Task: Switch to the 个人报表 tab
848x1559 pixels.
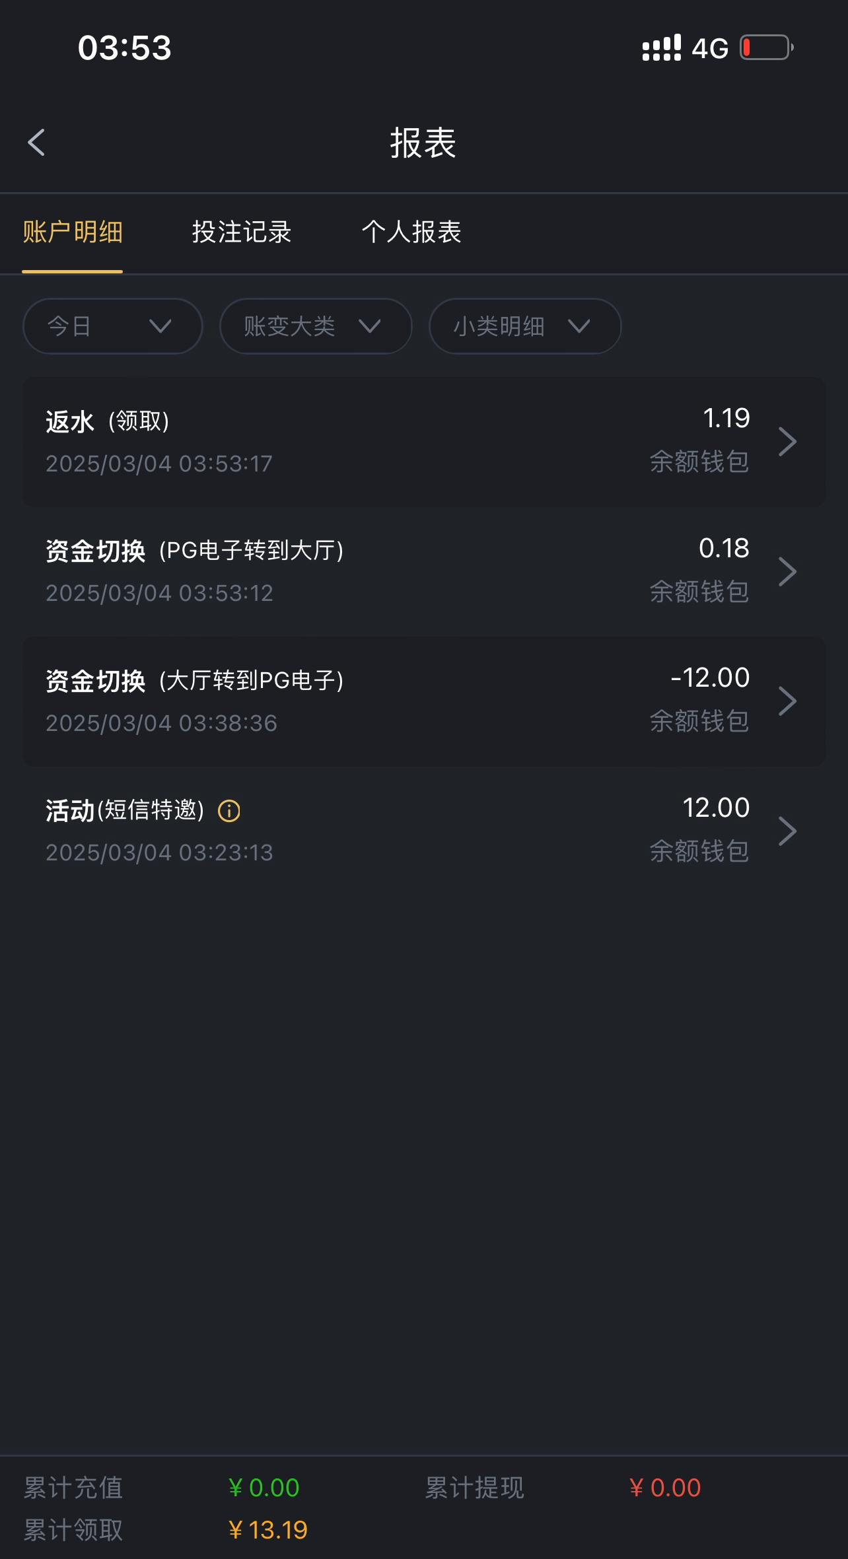Action: 411,232
